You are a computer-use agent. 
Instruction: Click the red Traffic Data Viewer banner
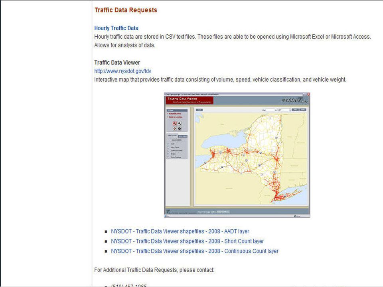pyautogui.click(x=190, y=100)
